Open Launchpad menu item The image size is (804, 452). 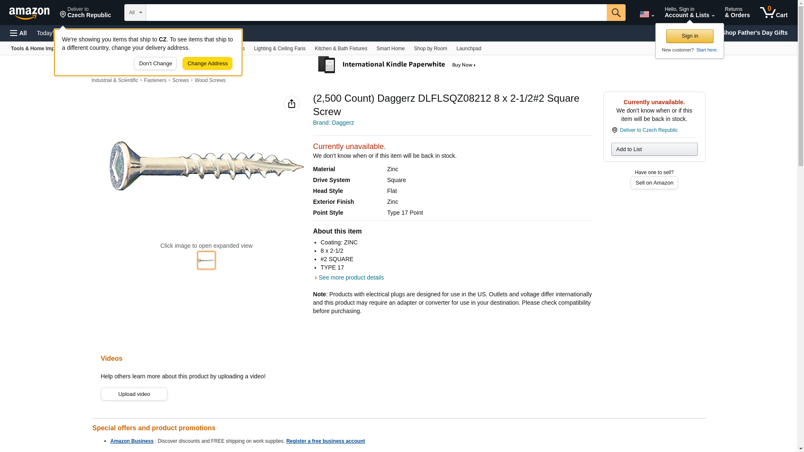point(468,49)
